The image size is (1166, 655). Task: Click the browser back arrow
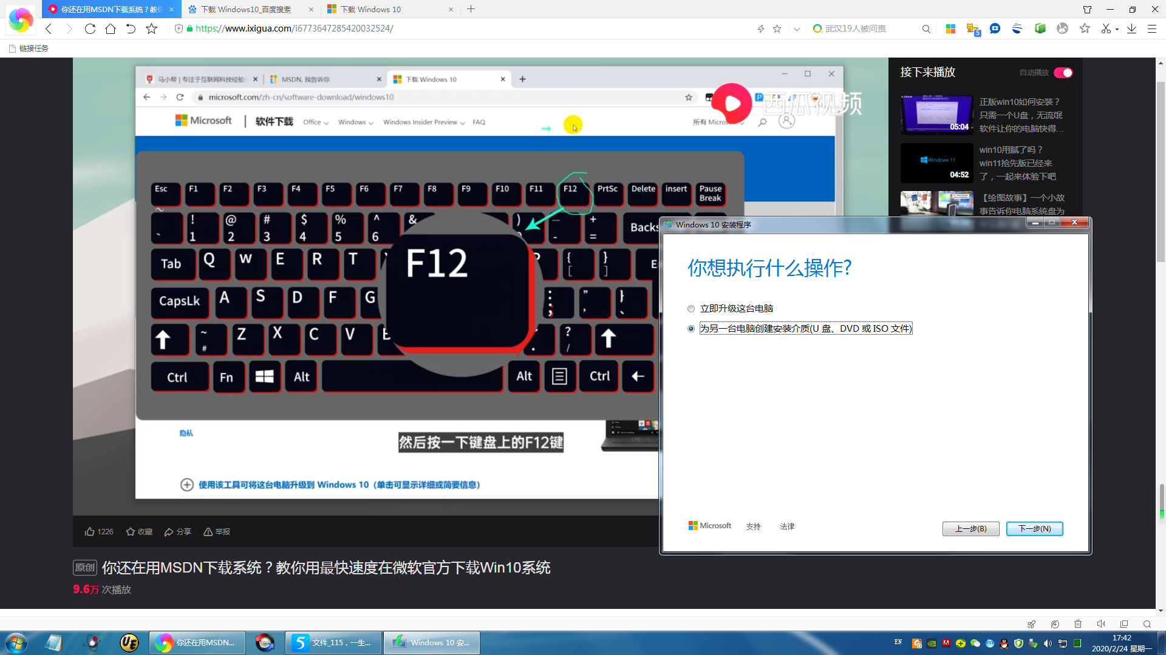49,29
